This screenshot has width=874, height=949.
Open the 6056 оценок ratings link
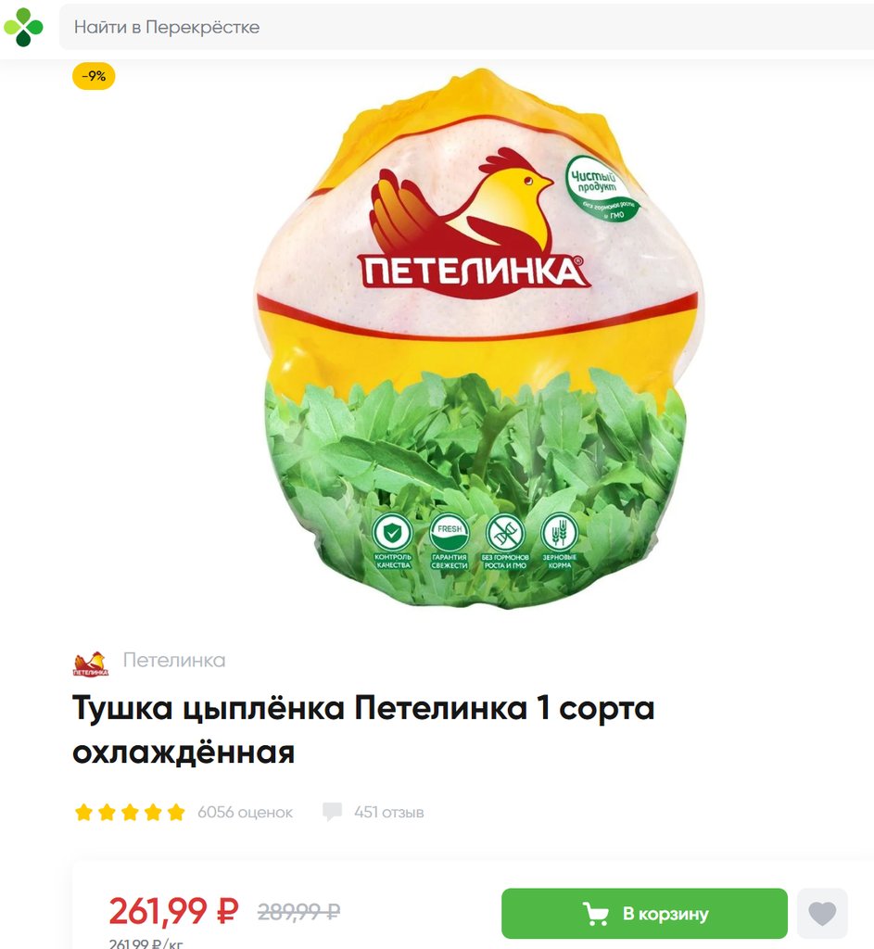click(x=245, y=812)
